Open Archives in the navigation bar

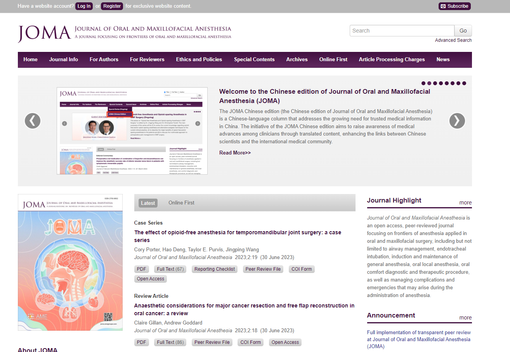click(297, 59)
